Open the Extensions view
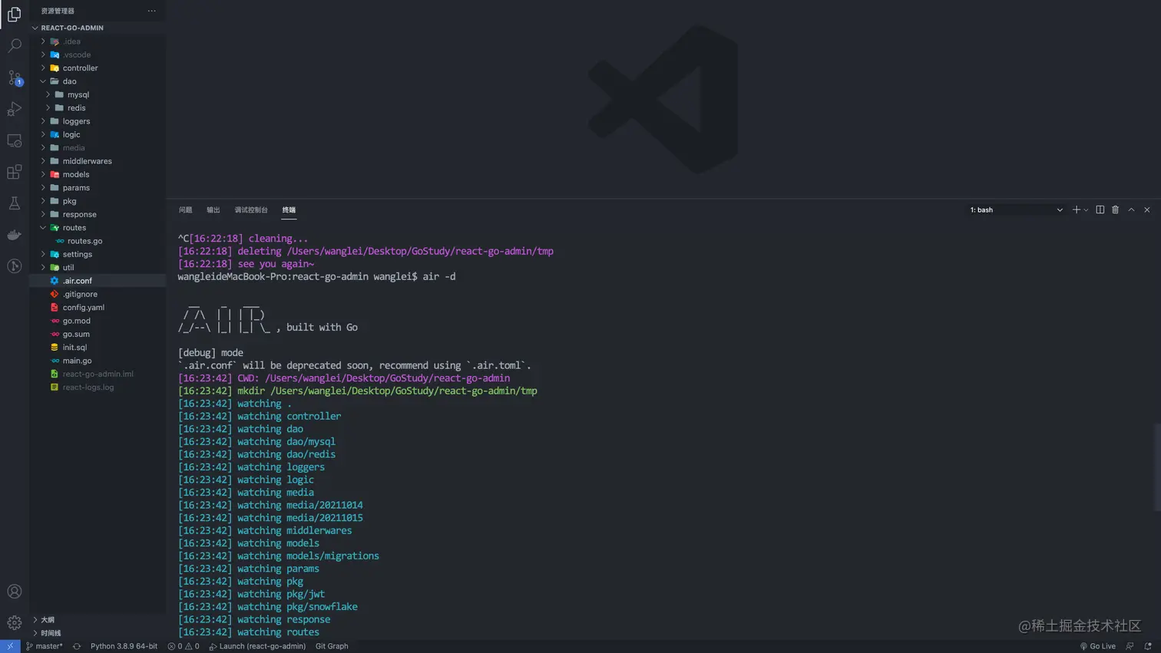The width and height of the screenshot is (1161, 653). point(15,172)
